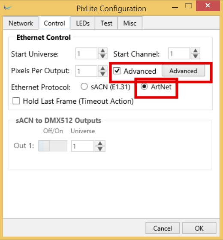
Task: Click the PixLite bird logo icon
Action: click(x=8, y=8)
